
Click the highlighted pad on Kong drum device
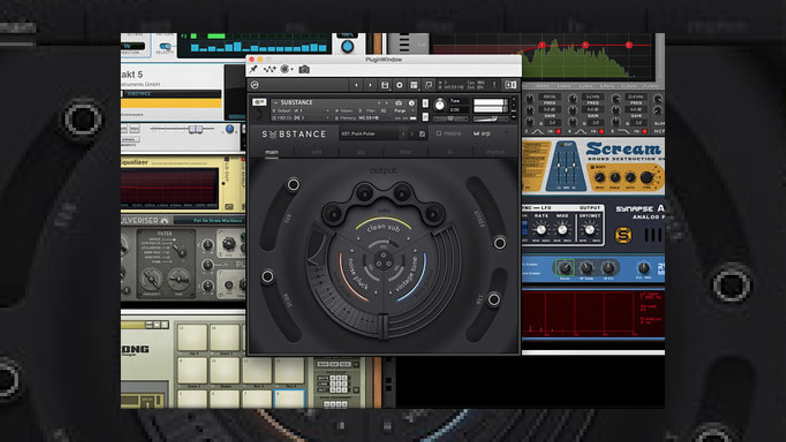pyautogui.click(x=289, y=398)
